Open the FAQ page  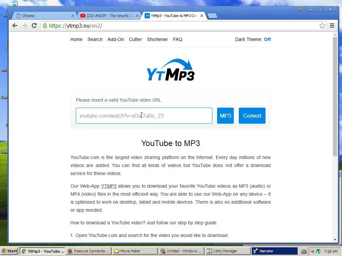[178, 39]
